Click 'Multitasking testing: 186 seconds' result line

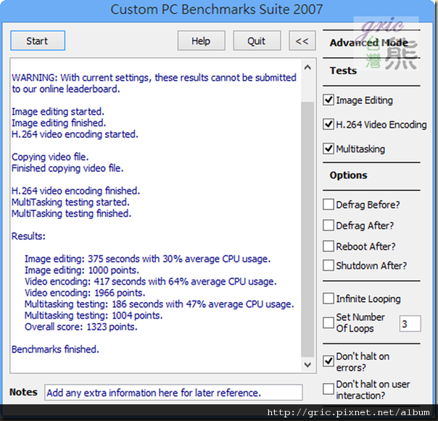coord(160,304)
